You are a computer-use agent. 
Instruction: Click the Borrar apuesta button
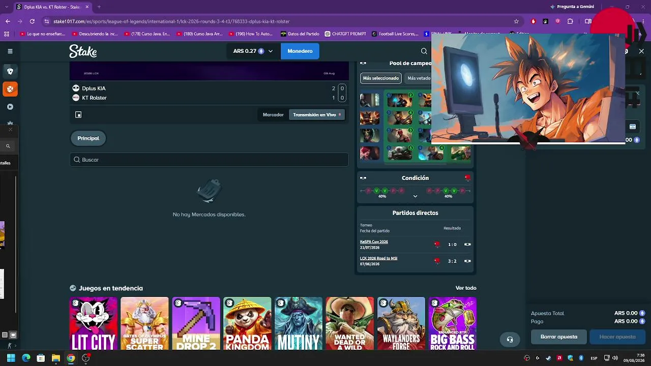coord(558,337)
